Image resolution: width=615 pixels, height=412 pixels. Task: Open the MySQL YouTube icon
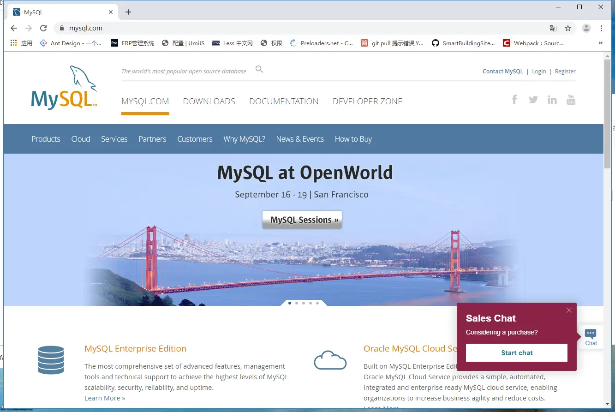[571, 100]
